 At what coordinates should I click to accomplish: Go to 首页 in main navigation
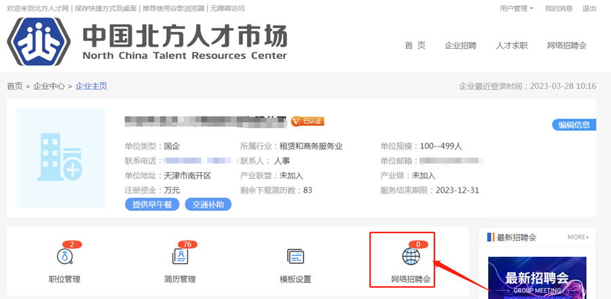pos(415,45)
